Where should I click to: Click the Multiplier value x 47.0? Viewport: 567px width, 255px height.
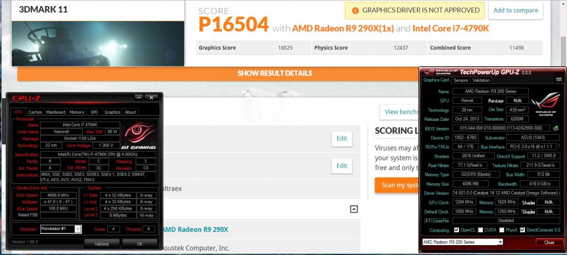click(58, 202)
